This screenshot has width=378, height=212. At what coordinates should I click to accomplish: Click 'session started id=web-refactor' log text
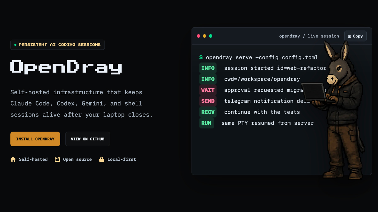coord(275,68)
